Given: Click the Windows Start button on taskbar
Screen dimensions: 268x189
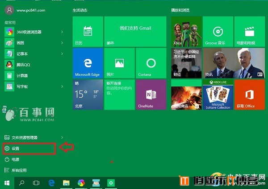Looking at the screenshot, I should [7, 183].
